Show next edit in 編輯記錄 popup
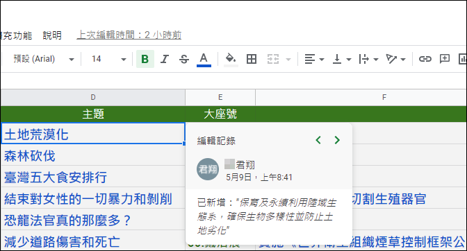This screenshot has height=251, width=467. pyautogui.click(x=337, y=140)
